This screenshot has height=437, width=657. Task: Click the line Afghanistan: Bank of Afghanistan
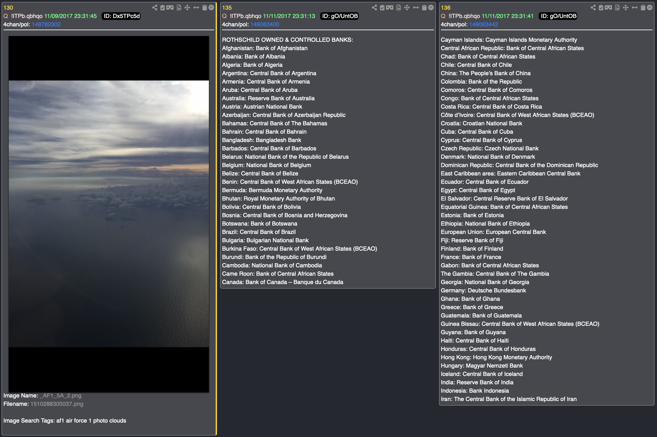265,48
